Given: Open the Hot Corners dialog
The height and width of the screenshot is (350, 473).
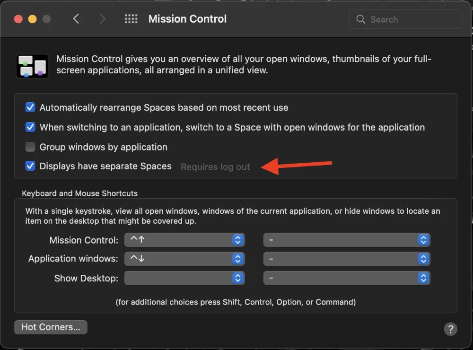Looking at the screenshot, I should click(50, 327).
